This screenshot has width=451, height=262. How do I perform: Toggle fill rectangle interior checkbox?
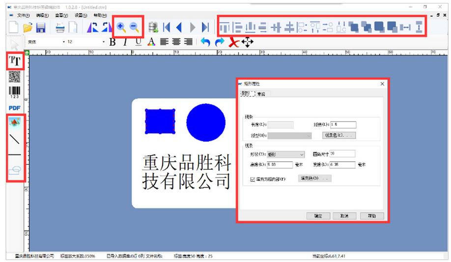click(253, 179)
